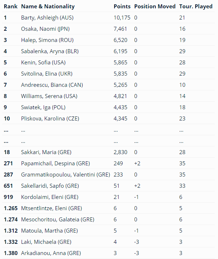
Task: Sort by Name & Nationality header
Action: 48,7
